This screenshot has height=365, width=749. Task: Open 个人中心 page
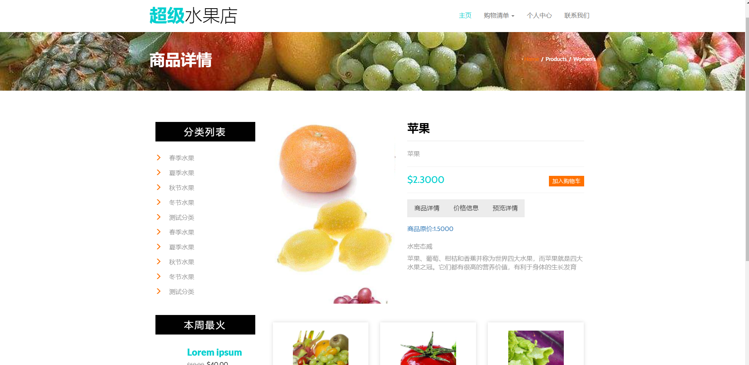click(539, 16)
